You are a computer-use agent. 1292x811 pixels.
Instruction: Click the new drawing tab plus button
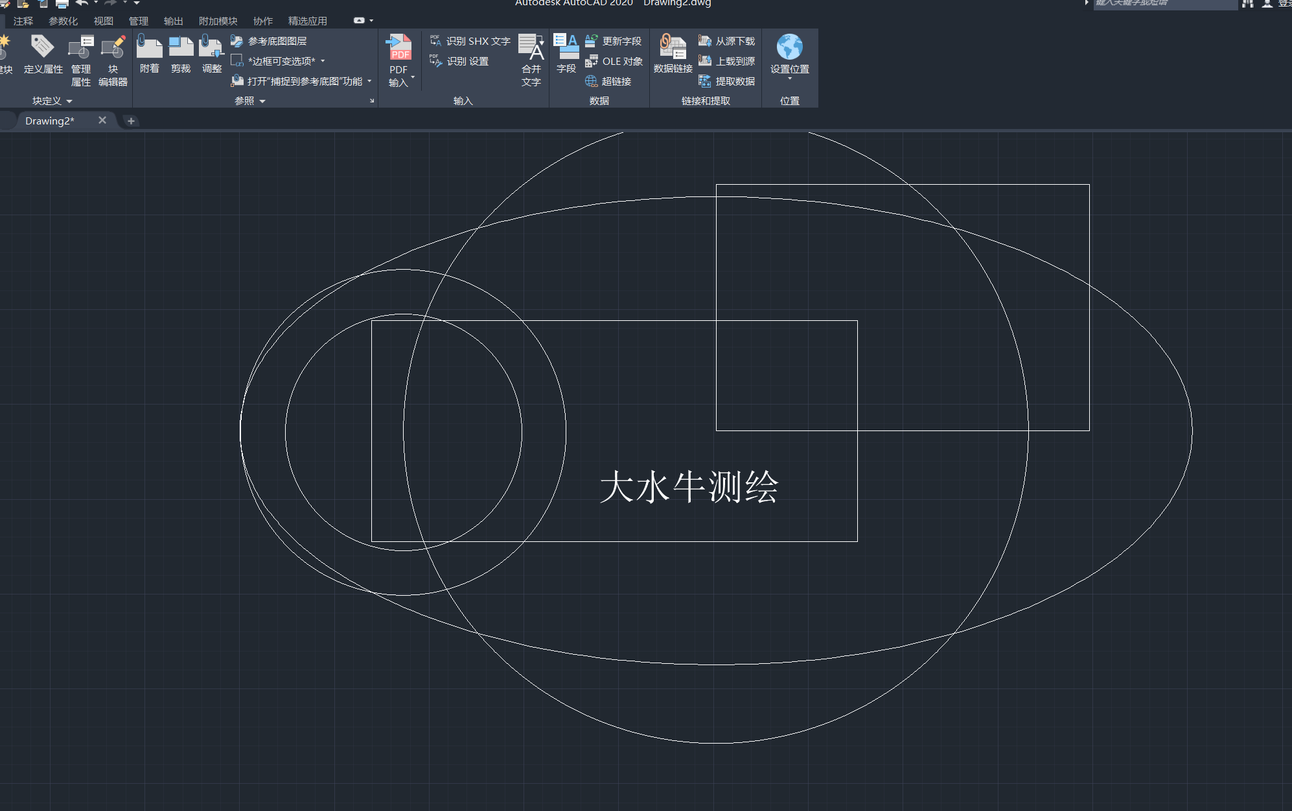click(131, 121)
